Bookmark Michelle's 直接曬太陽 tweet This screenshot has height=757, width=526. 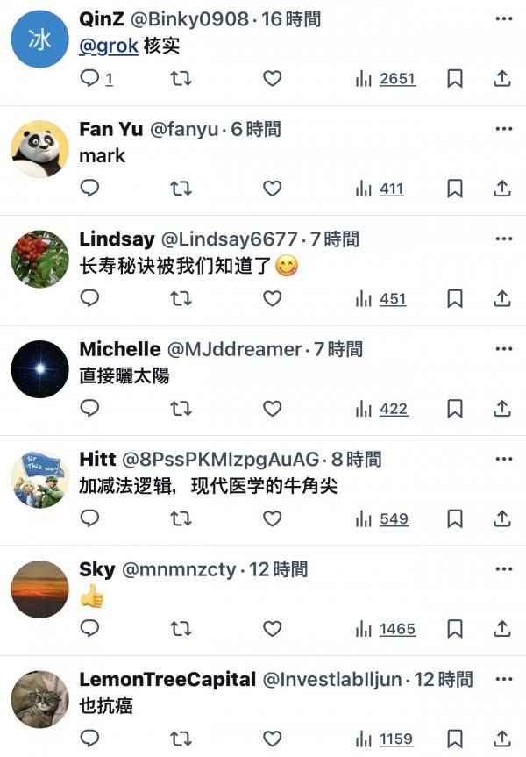coord(455,409)
